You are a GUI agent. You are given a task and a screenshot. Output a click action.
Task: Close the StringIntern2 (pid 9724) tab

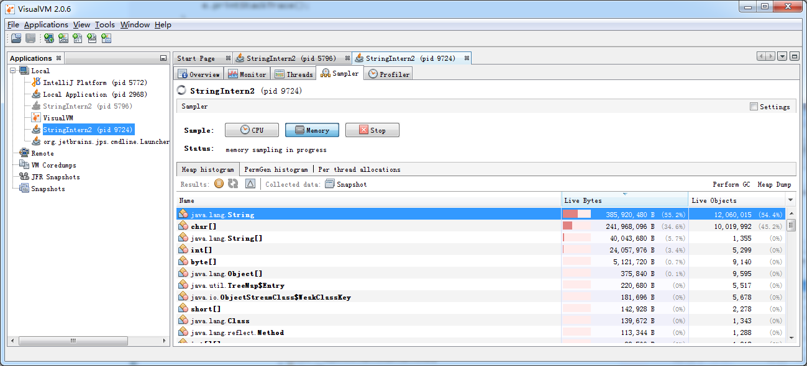click(x=467, y=58)
